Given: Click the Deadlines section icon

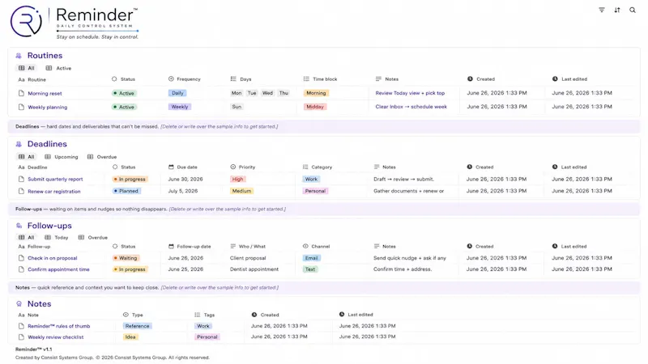Looking at the screenshot, I should point(19,144).
